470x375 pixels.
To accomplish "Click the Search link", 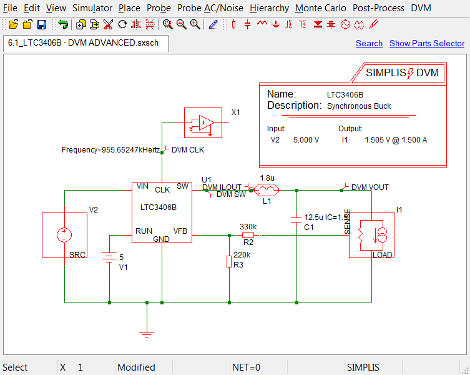I will pyautogui.click(x=369, y=43).
